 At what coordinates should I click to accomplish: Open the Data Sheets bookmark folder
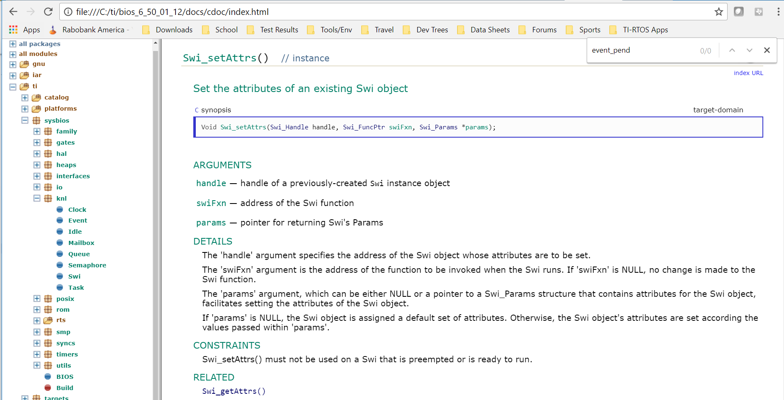[483, 30]
